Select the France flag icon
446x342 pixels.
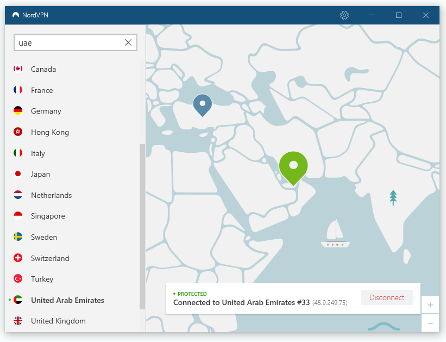coord(17,90)
